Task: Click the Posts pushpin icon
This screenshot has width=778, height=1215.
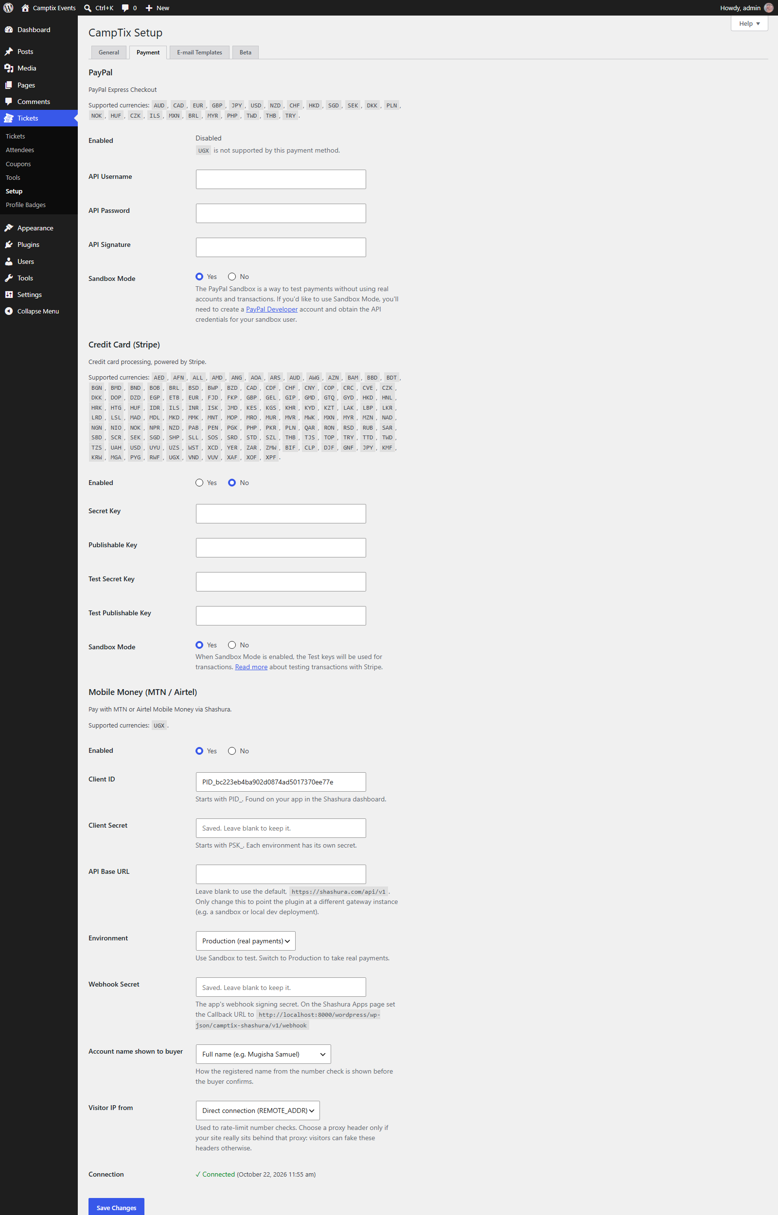Action: 9,52
